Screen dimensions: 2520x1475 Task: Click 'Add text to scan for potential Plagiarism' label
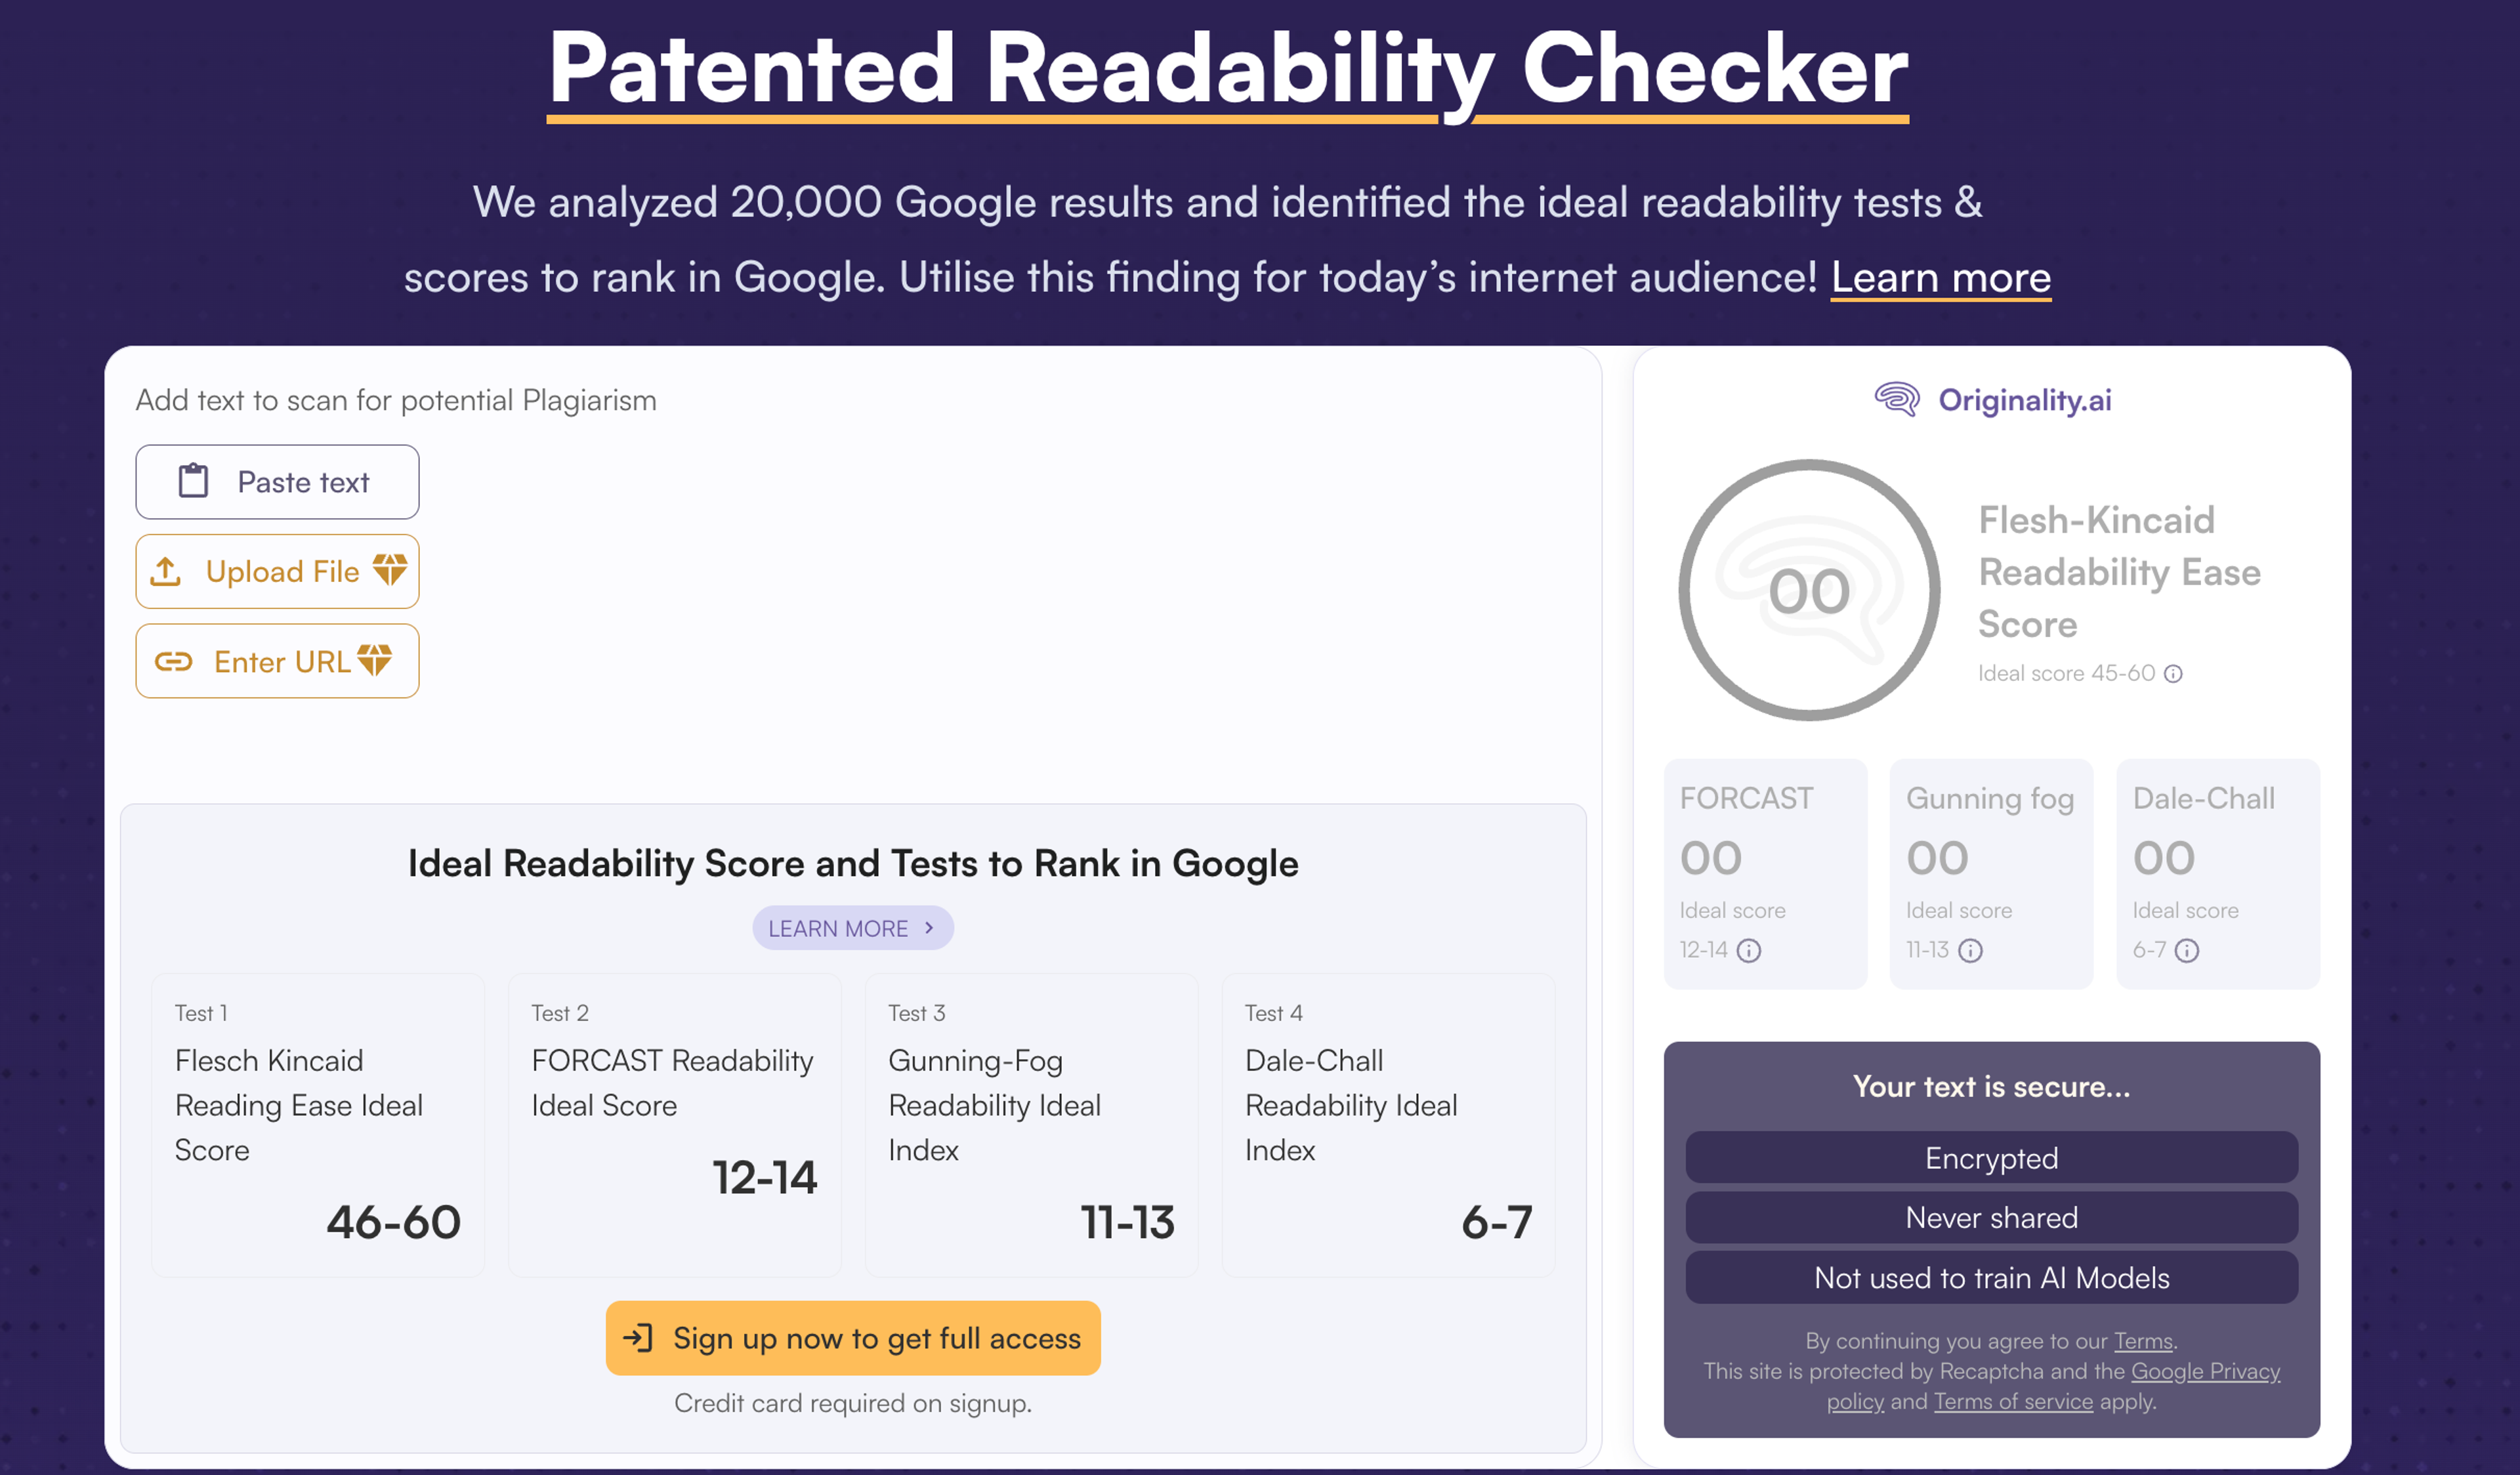[396, 400]
